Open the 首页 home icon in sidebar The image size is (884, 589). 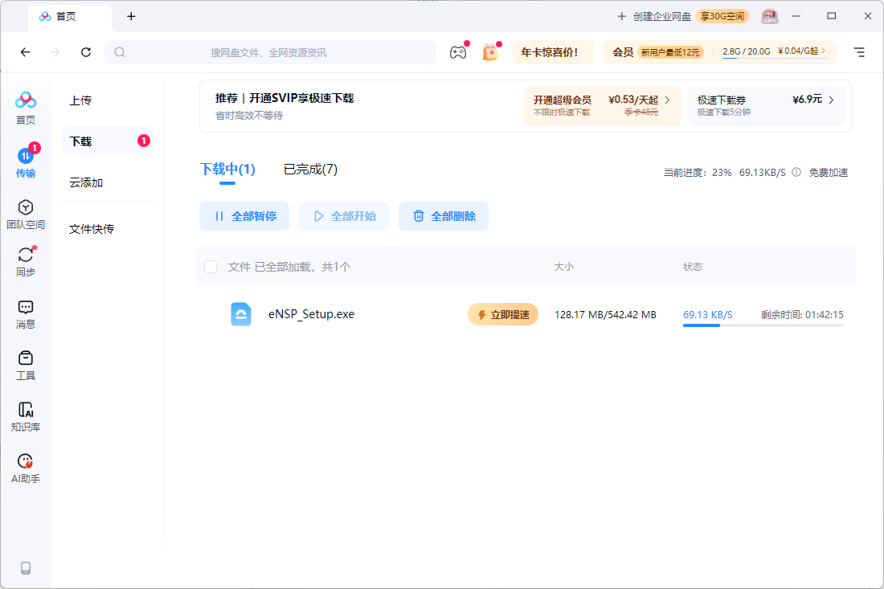tap(26, 108)
